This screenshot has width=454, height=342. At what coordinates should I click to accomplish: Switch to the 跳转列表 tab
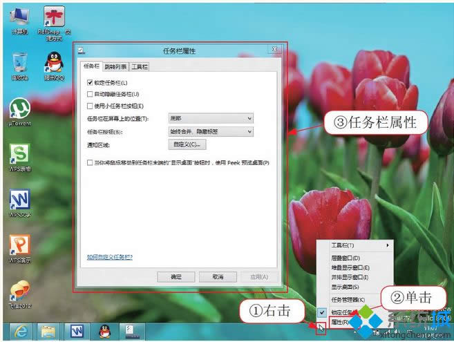coord(115,67)
